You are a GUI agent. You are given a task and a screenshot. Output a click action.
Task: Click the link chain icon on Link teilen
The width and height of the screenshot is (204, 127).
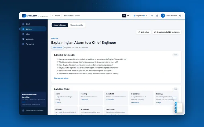pyautogui.click(x=139, y=32)
